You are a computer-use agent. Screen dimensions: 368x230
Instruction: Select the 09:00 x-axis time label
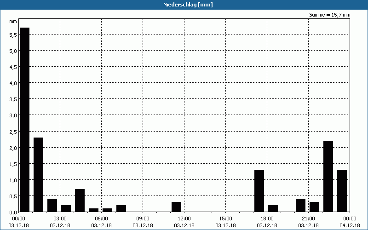(143, 219)
